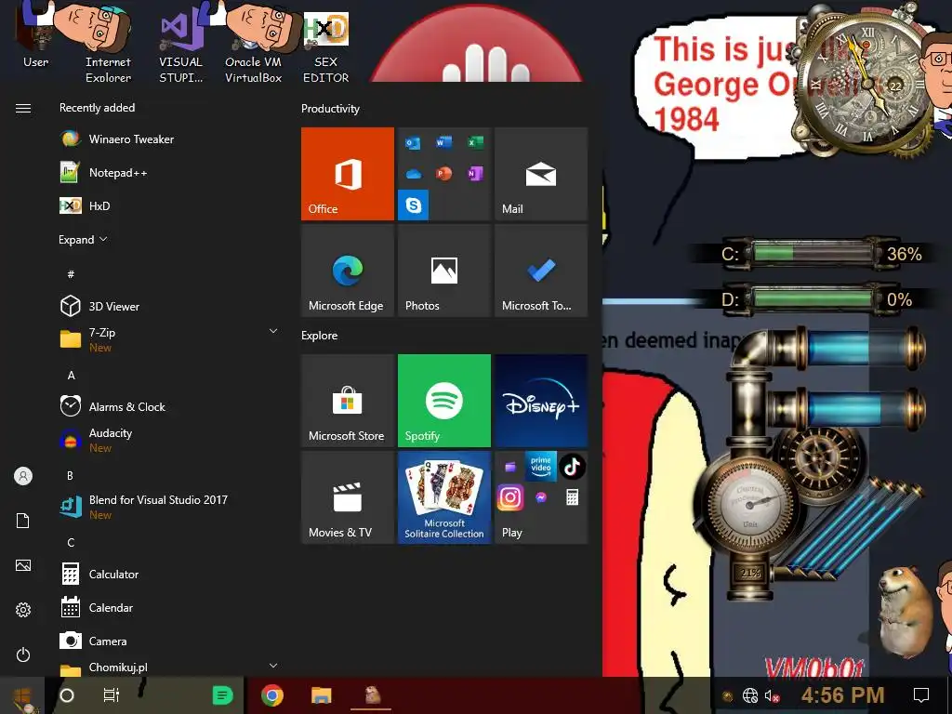Viewport: 952px width, 714px height.
Task: Open Pictures from Start sidebar
Action: click(x=23, y=565)
